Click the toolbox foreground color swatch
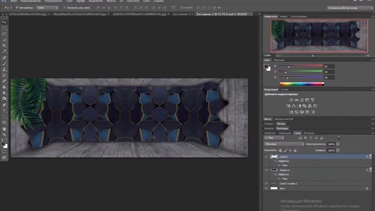 pyautogui.click(x=3, y=144)
